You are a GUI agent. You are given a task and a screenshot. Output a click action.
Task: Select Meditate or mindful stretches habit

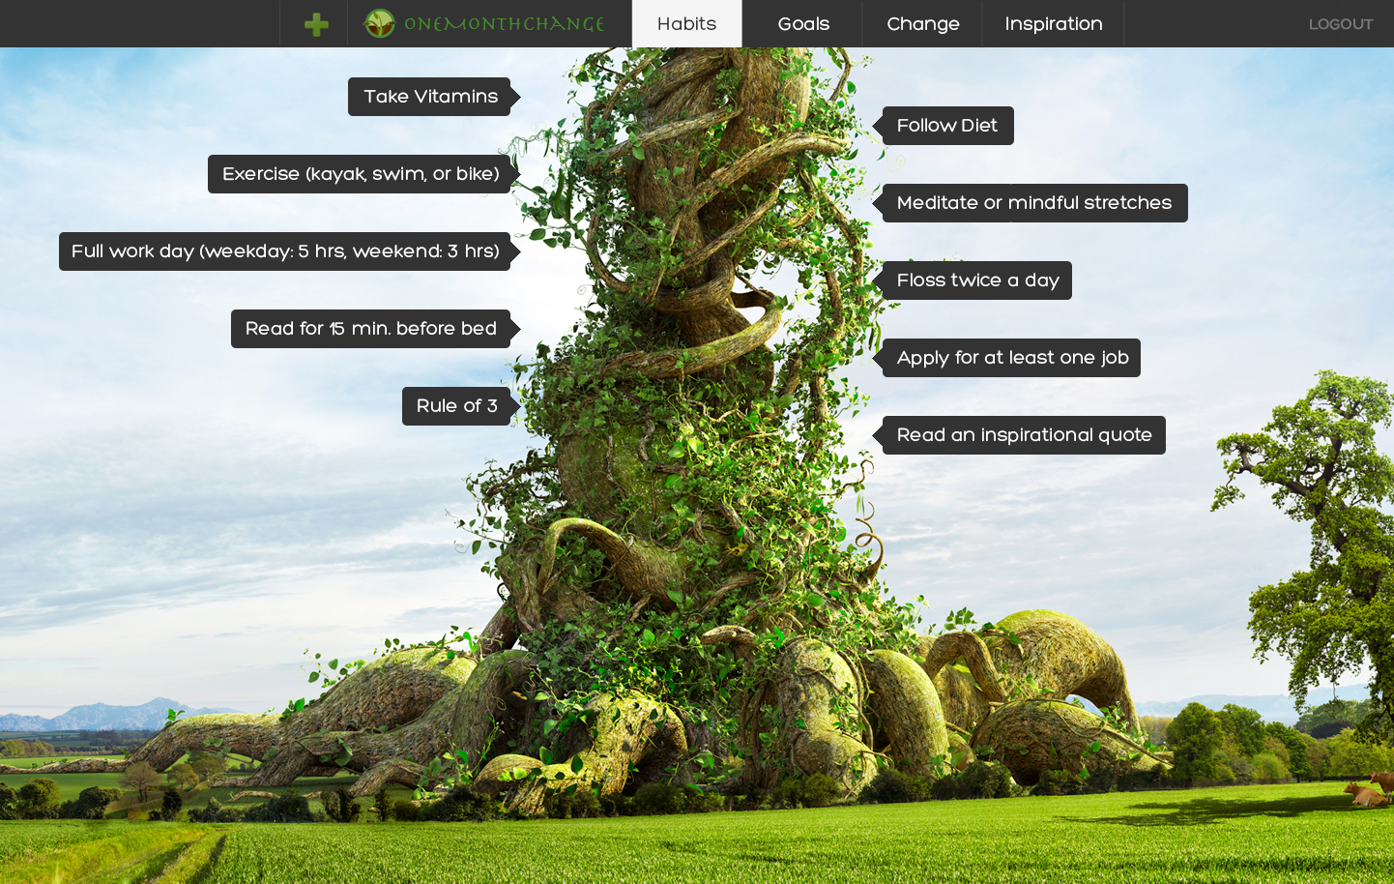pyautogui.click(x=1033, y=203)
